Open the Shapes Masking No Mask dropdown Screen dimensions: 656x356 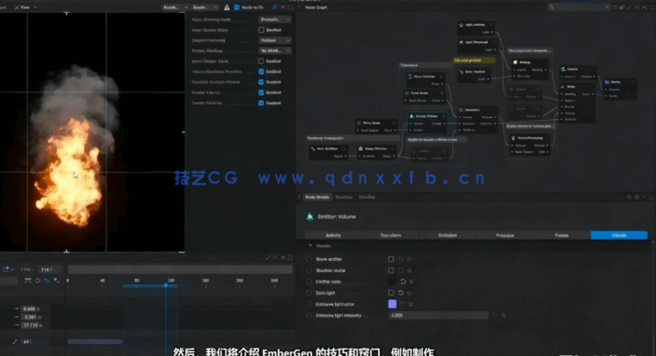pyautogui.click(x=275, y=50)
